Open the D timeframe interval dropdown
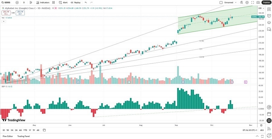Image resolution: width=272 pixels, height=139 pixels. 24,2
